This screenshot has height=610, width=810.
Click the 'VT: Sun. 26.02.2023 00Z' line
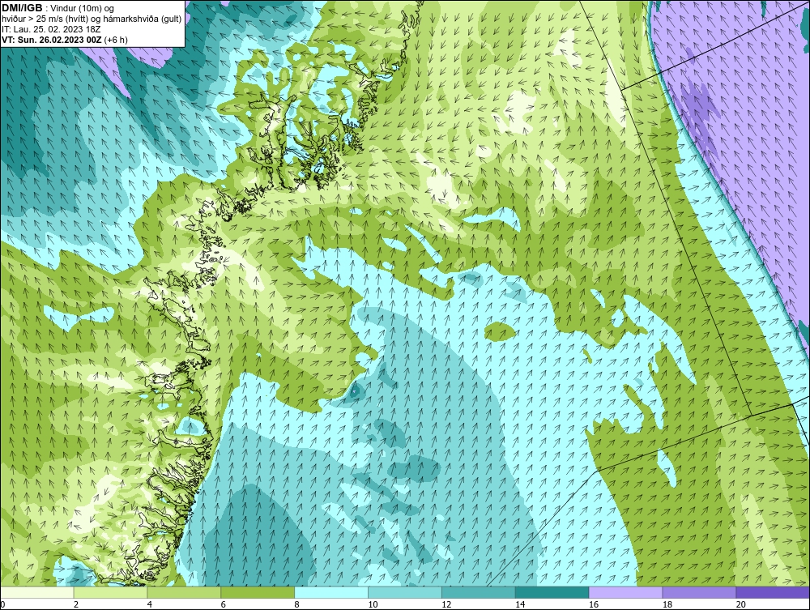click(52, 40)
